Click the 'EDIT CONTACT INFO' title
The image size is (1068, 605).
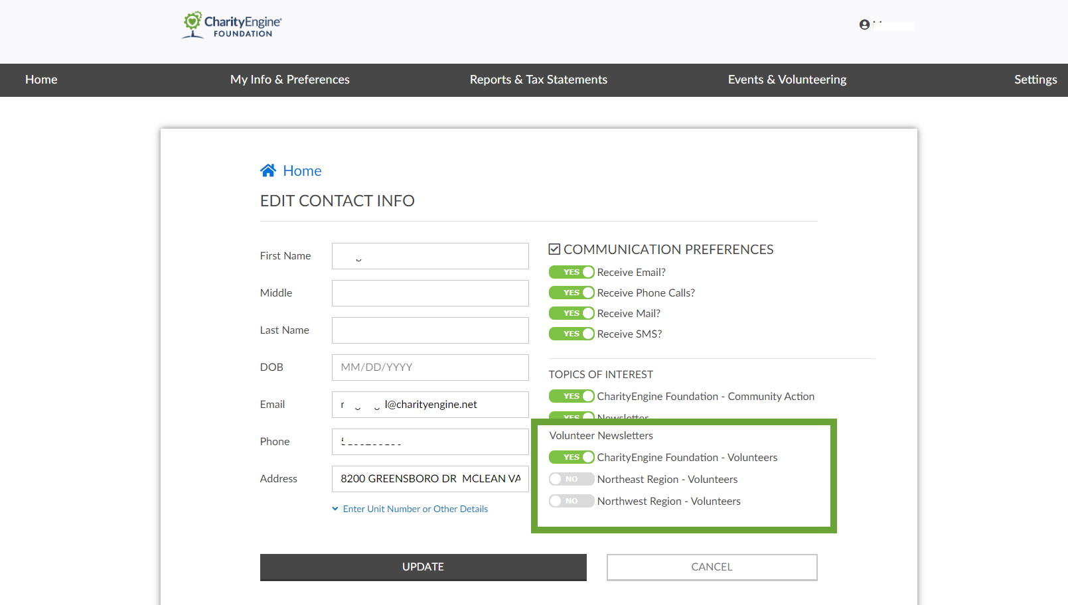pos(337,201)
